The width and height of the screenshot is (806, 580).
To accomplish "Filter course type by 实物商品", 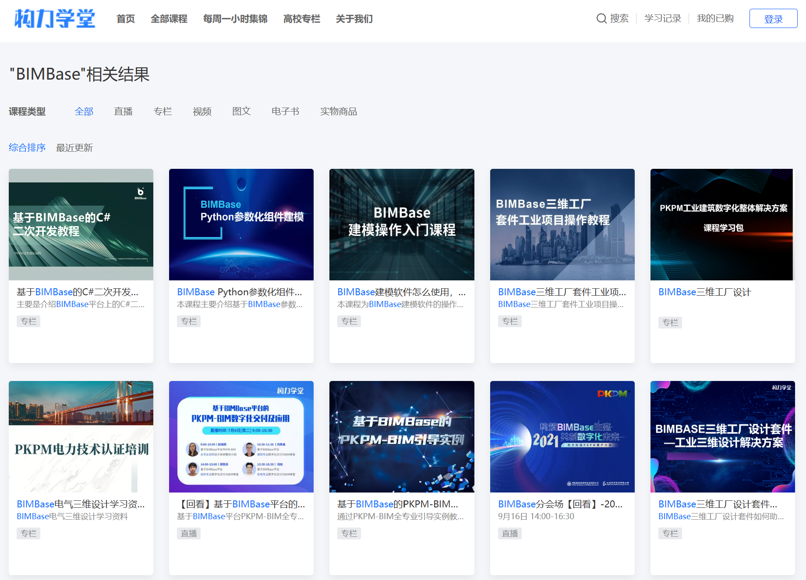I will [339, 112].
